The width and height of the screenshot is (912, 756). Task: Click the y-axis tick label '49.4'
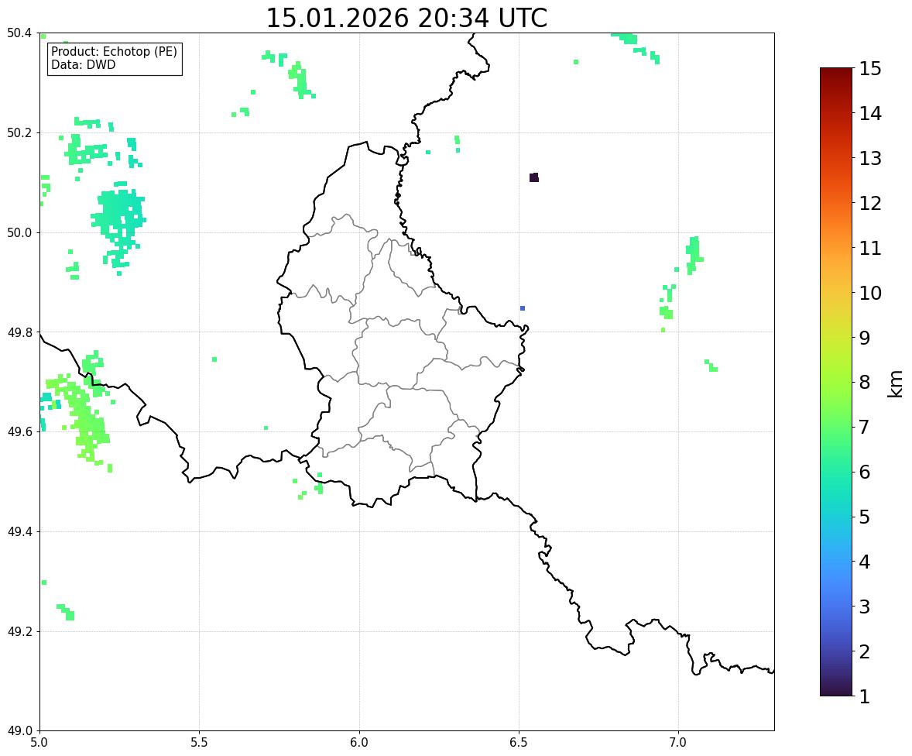coord(19,532)
